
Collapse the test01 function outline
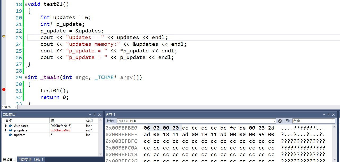pyautogui.click(x=26, y=5)
